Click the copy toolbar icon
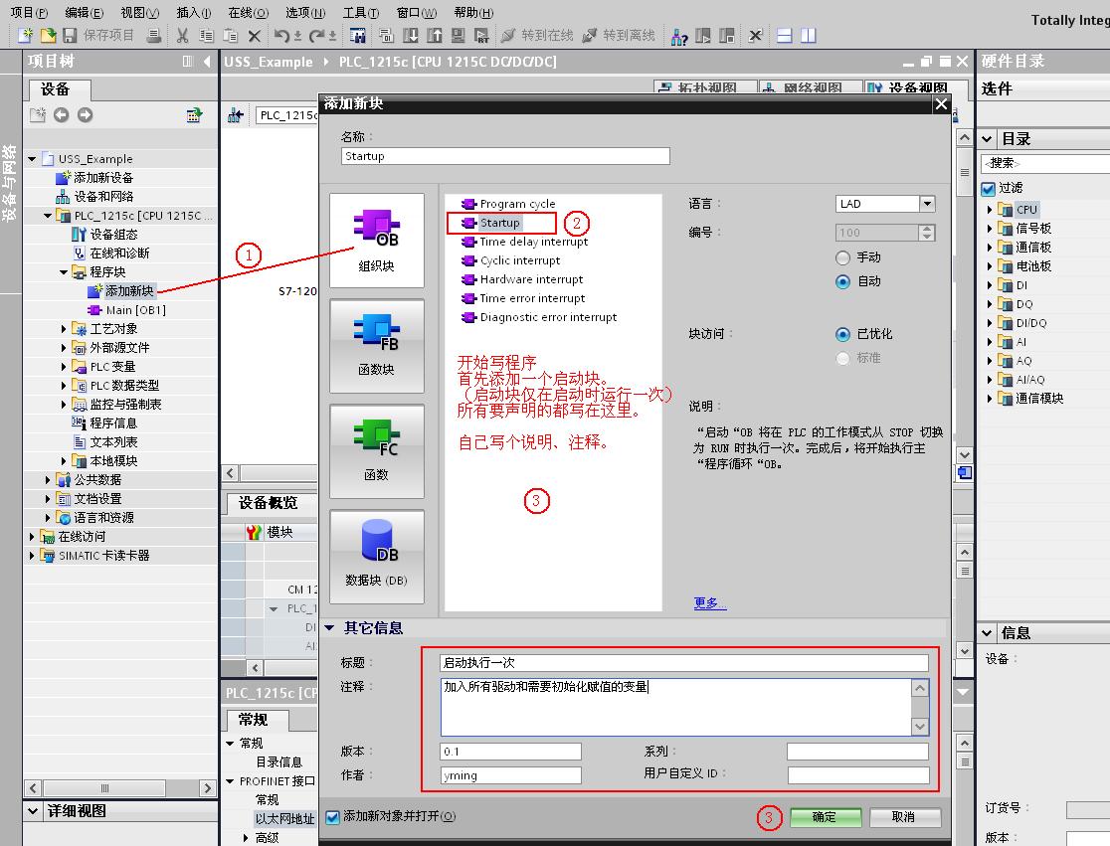1110x846 pixels. 206,36
